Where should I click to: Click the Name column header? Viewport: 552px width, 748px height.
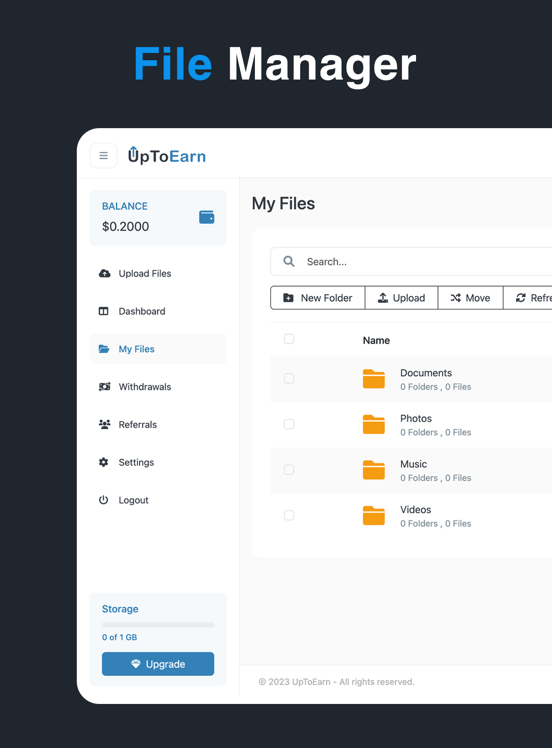(x=376, y=340)
